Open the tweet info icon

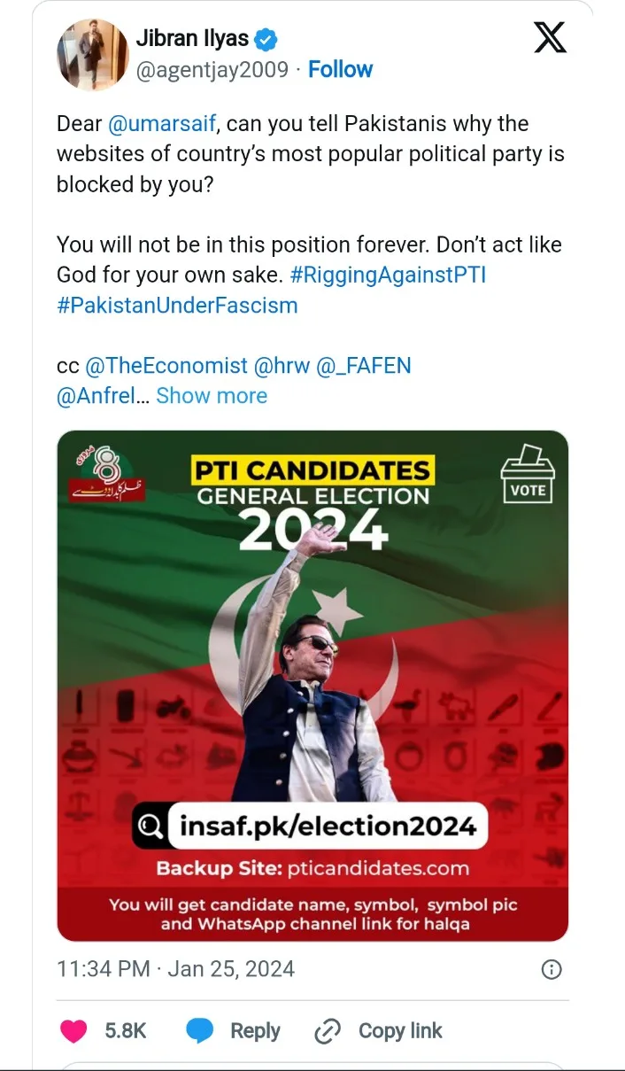point(551,969)
